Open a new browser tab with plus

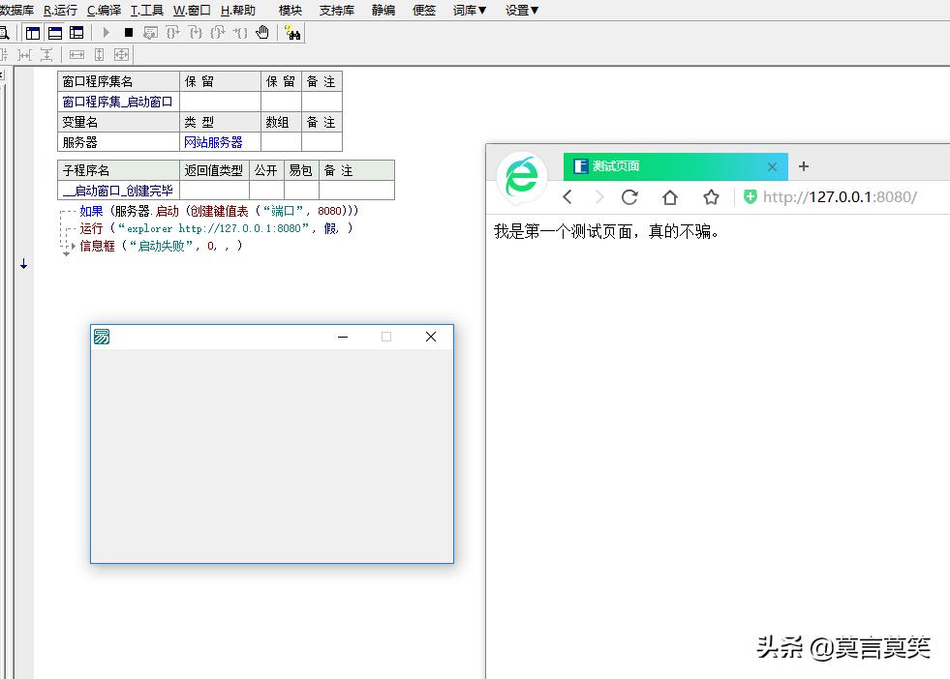(803, 166)
